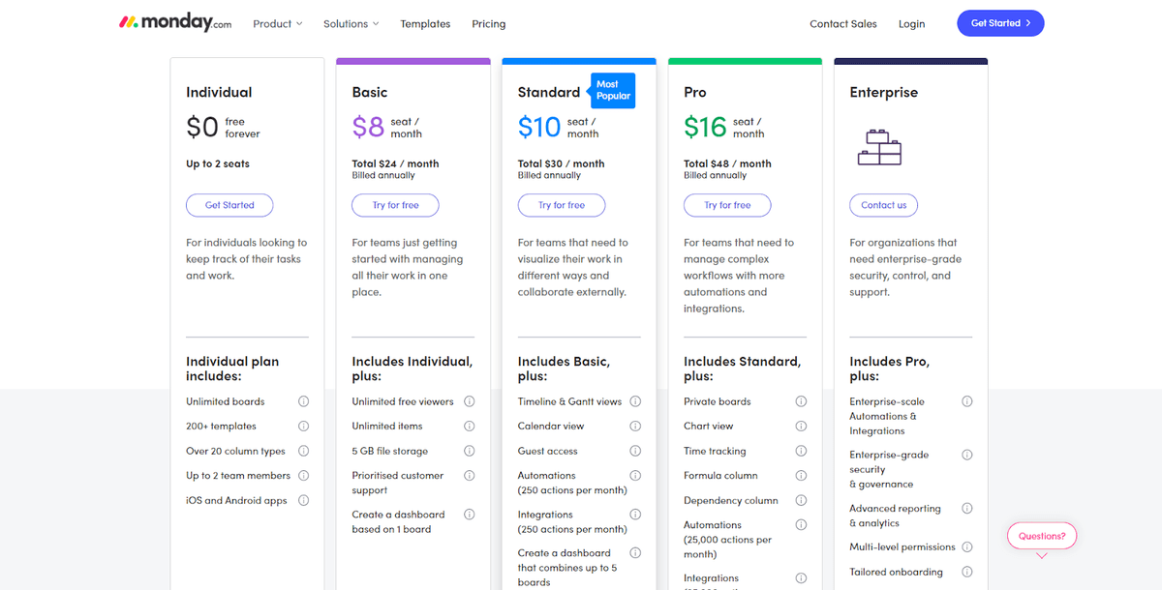Click the Individual $0 price
The image size is (1162, 590).
pos(202,128)
